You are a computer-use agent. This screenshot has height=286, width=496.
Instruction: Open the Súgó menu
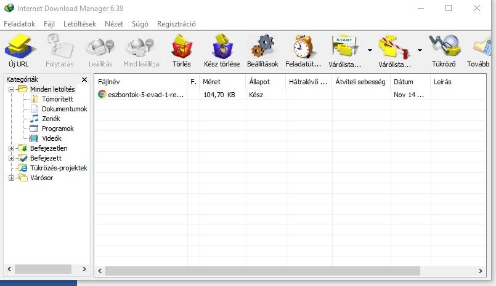click(140, 24)
